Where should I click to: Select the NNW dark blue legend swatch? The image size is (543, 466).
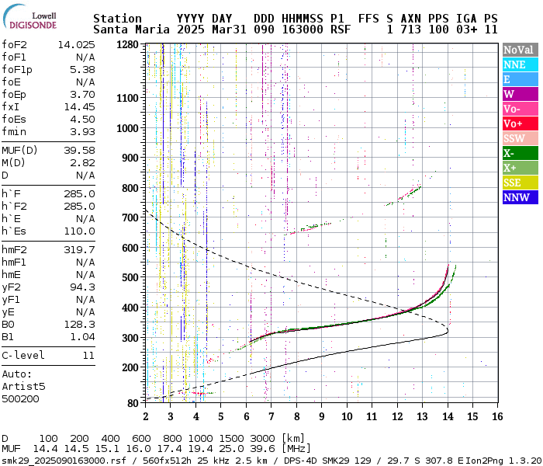[x=520, y=198]
